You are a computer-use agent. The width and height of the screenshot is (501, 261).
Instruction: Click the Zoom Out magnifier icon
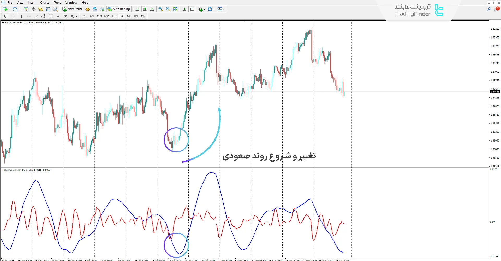(168, 9)
